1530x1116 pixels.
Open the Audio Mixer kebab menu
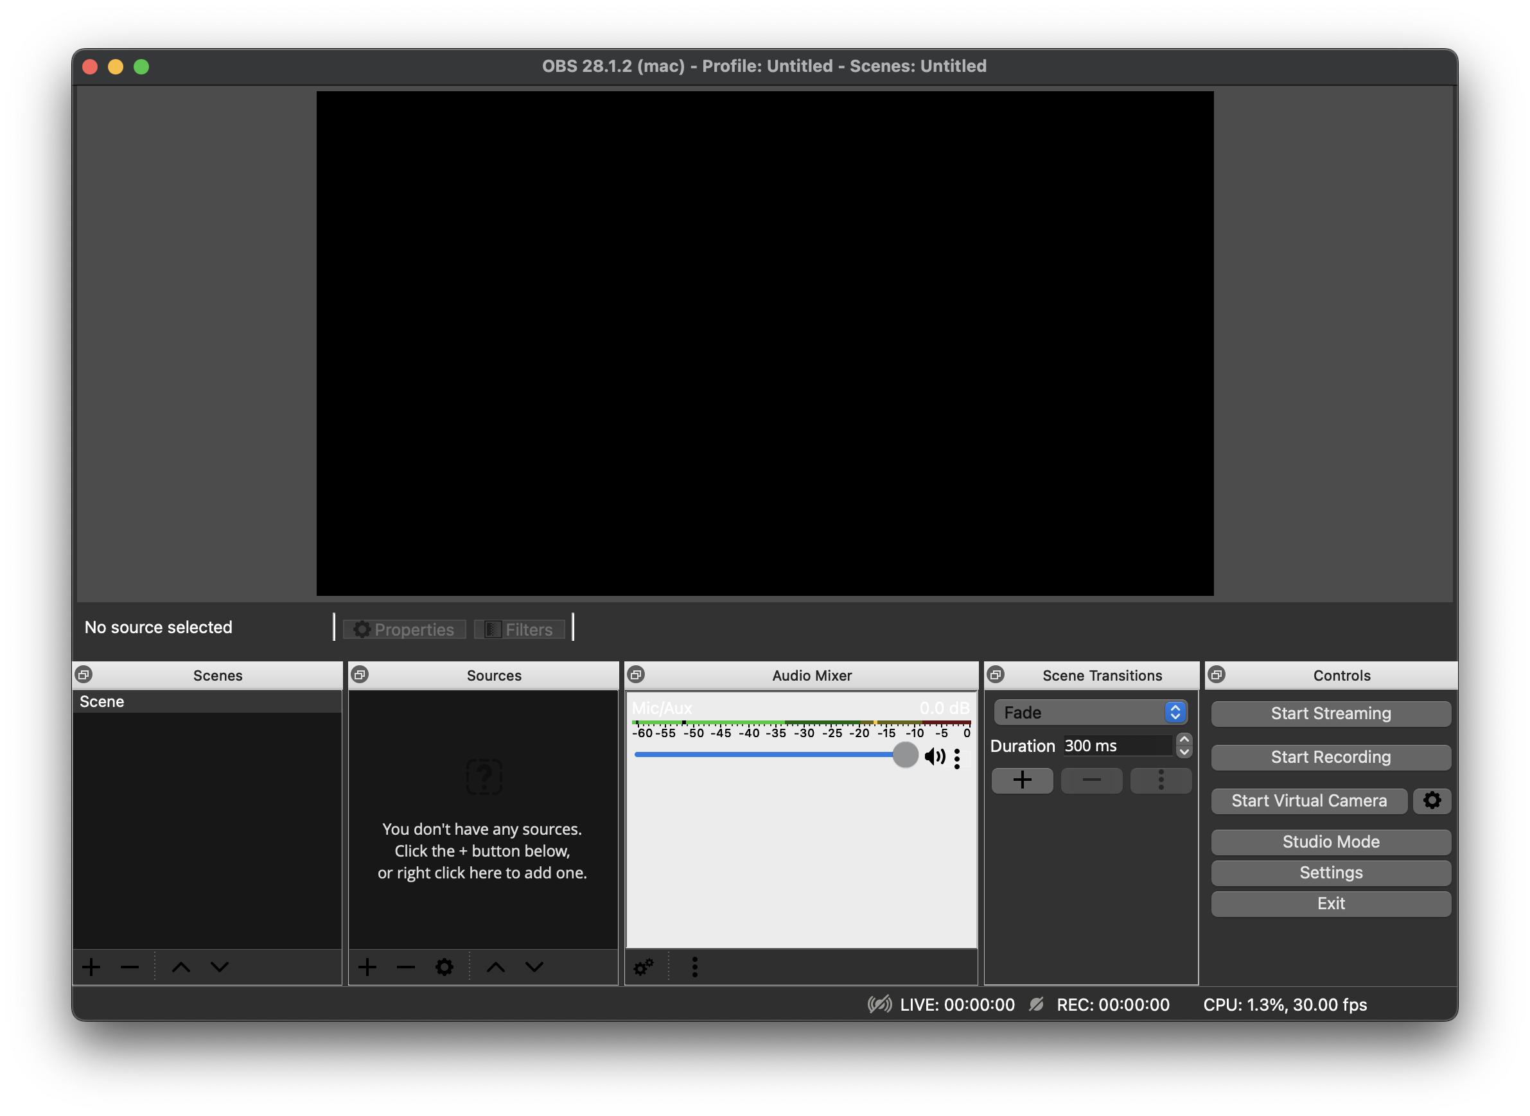694,966
